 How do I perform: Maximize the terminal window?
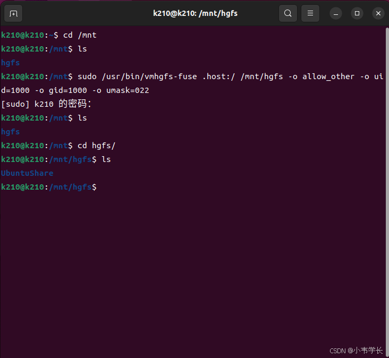[357, 13]
